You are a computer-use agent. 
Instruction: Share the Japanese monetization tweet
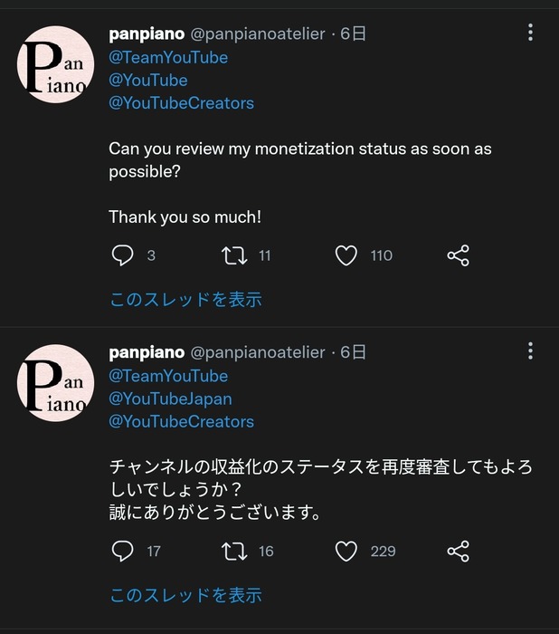point(458,551)
